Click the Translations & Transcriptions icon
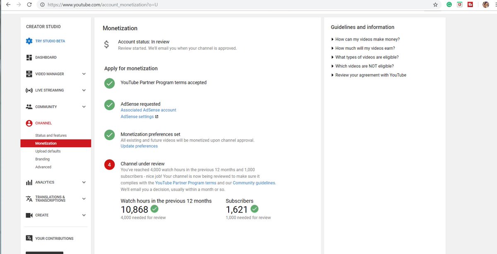497x254 pixels. click(29, 199)
